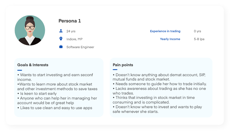The height and width of the screenshot is (134, 233).
Task: Click the person age icon
Action: (61, 31)
